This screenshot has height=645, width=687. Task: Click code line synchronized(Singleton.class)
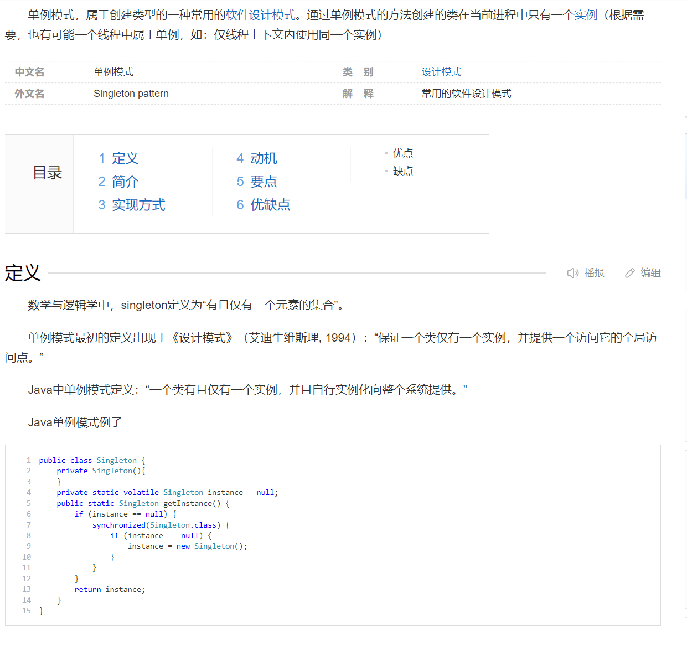click(161, 525)
